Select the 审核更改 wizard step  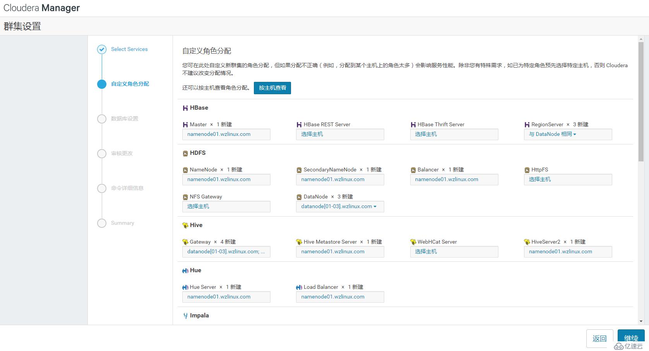coord(122,153)
